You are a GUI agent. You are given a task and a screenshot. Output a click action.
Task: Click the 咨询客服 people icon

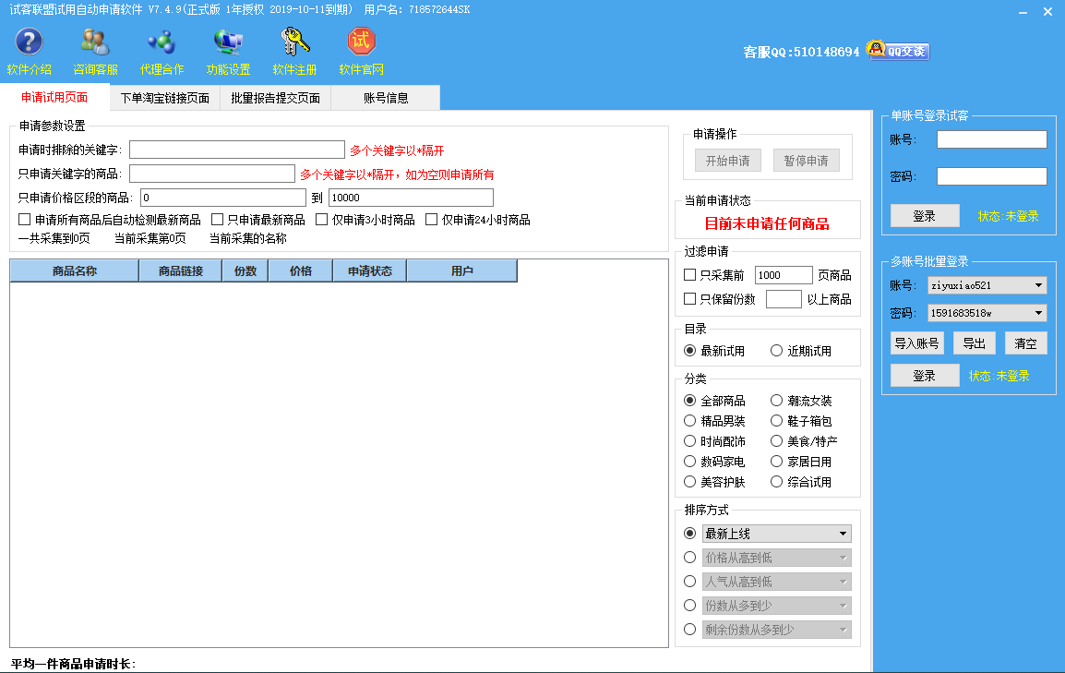click(95, 42)
